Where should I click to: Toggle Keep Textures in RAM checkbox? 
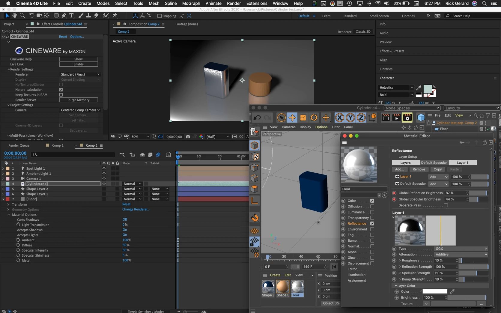point(61,95)
